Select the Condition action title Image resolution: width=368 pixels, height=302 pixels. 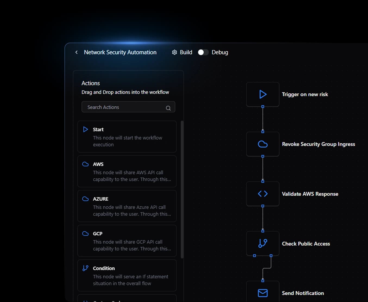(x=104, y=268)
